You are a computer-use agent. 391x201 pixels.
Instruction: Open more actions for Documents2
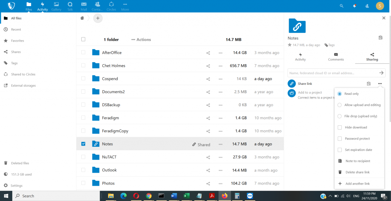pyautogui.click(x=220, y=92)
